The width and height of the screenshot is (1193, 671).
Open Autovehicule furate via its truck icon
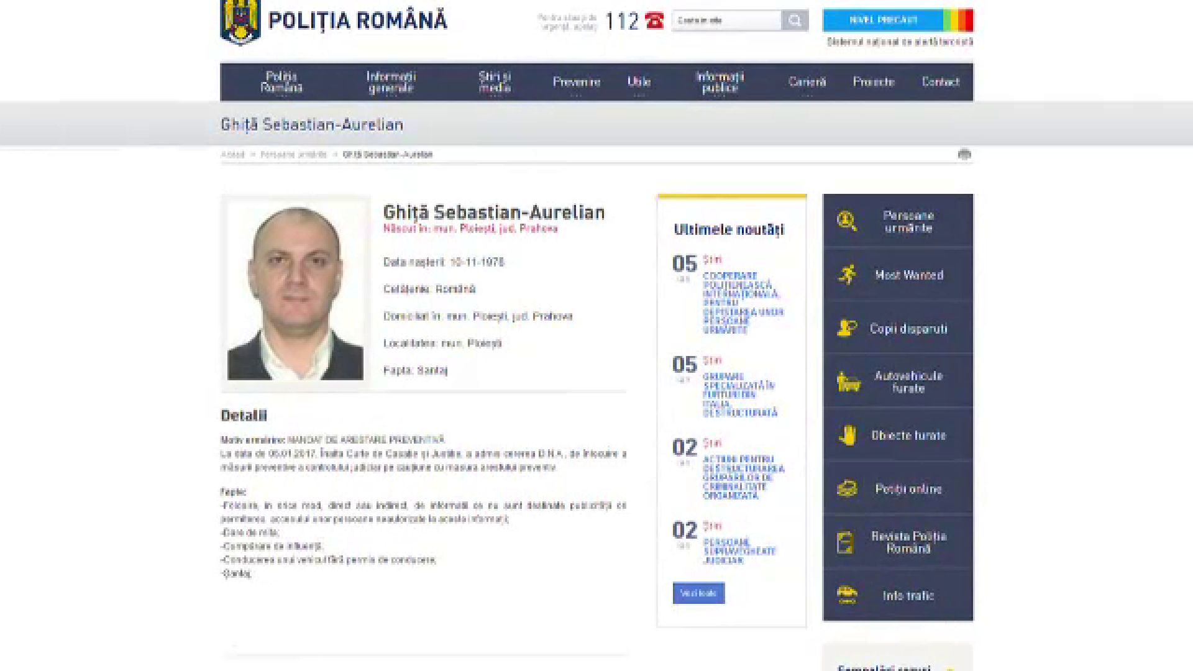pyautogui.click(x=849, y=381)
